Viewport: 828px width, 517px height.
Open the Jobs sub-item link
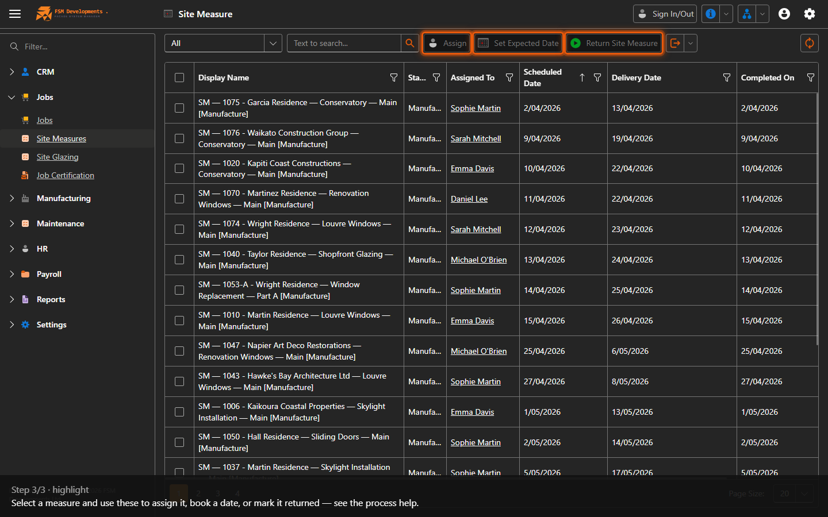pyautogui.click(x=44, y=120)
